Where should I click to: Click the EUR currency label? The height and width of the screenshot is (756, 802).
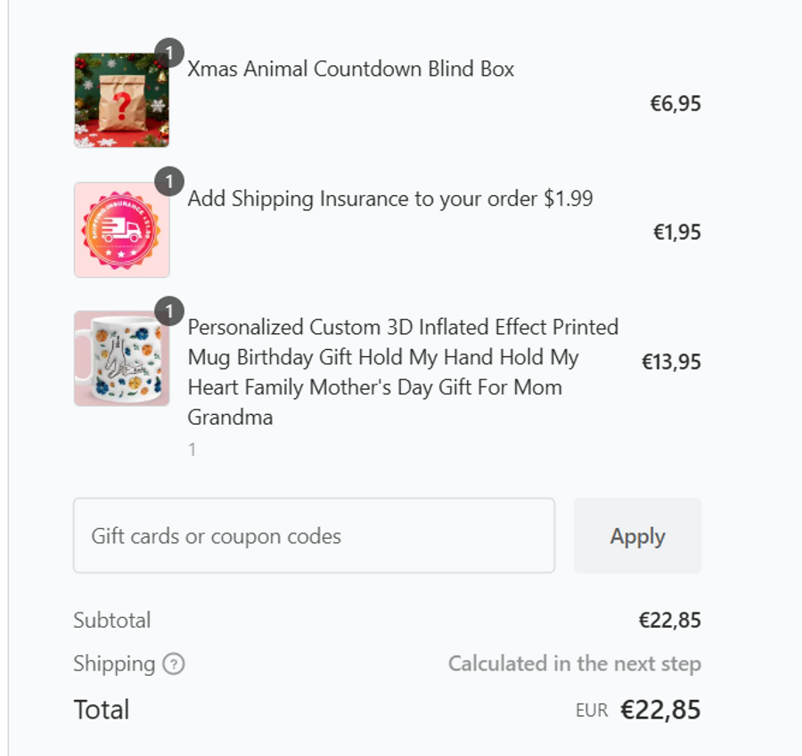[592, 711]
